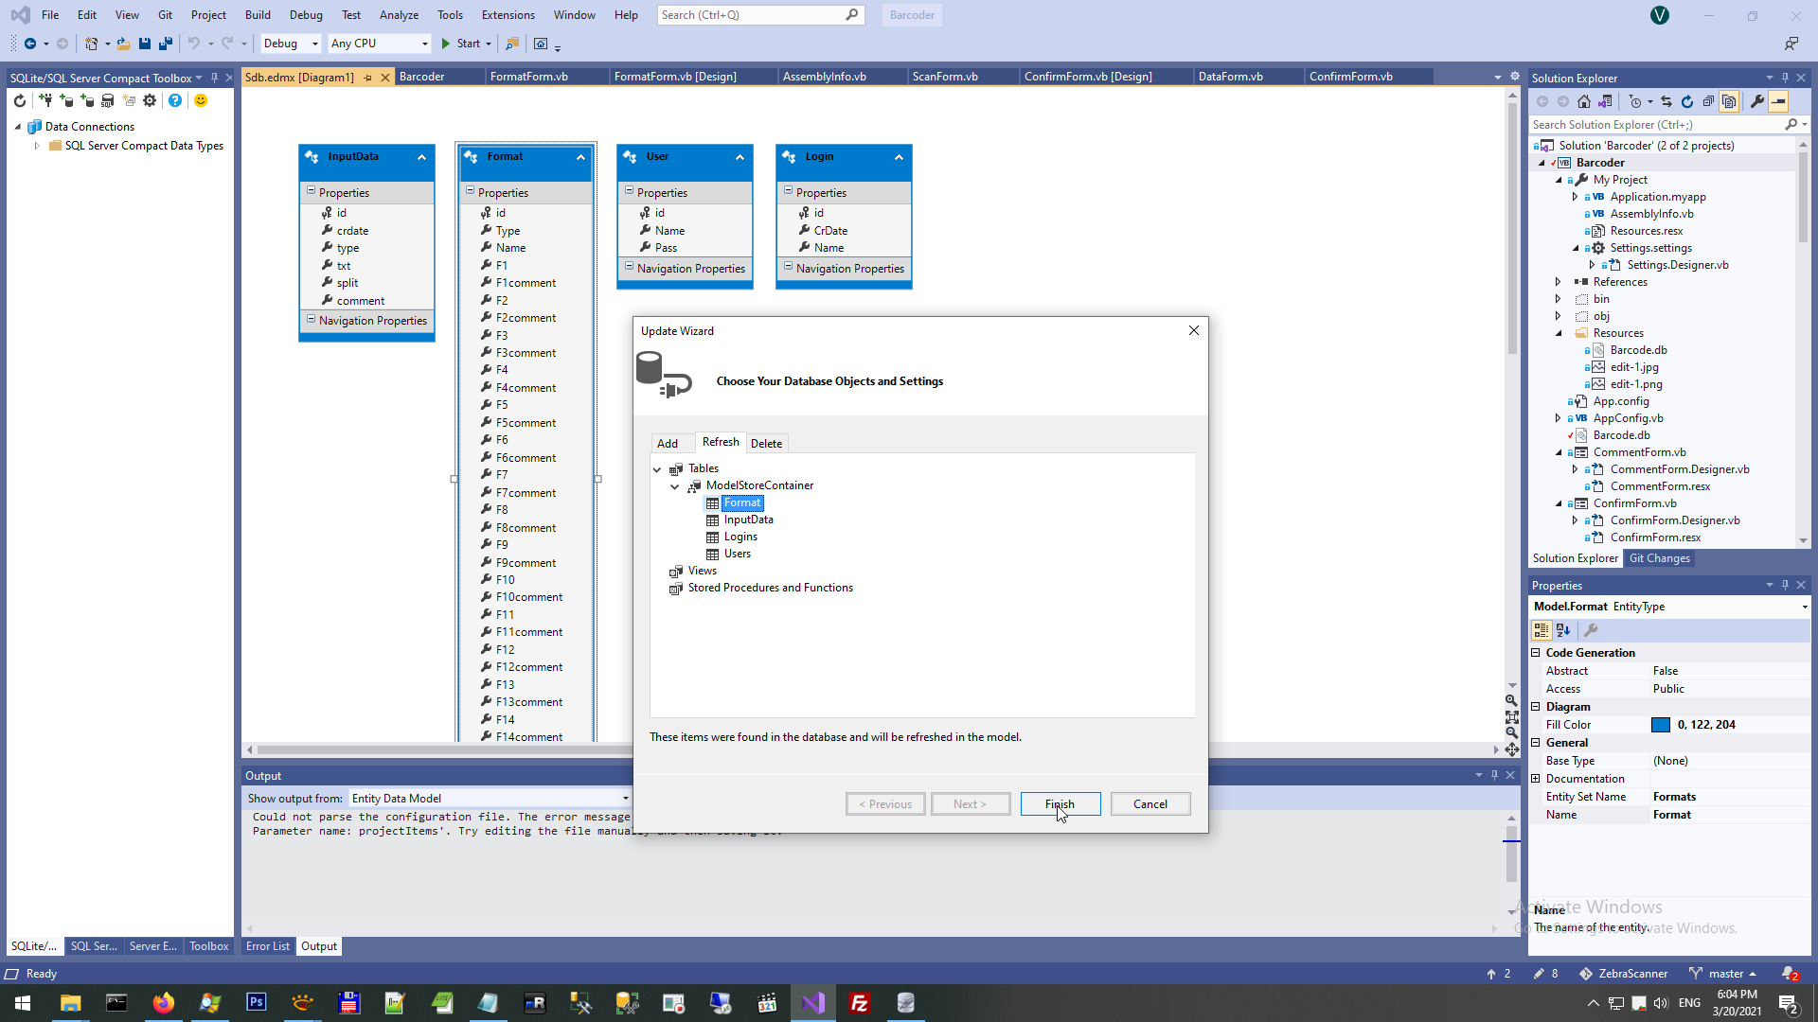Open the Extensions menu

tap(508, 15)
